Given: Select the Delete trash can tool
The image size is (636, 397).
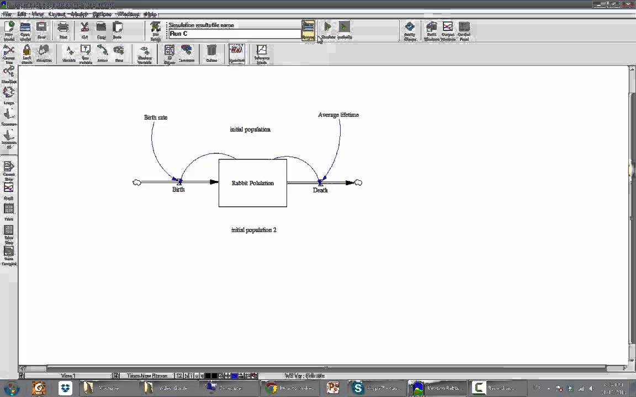Looking at the screenshot, I should point(211,54).
